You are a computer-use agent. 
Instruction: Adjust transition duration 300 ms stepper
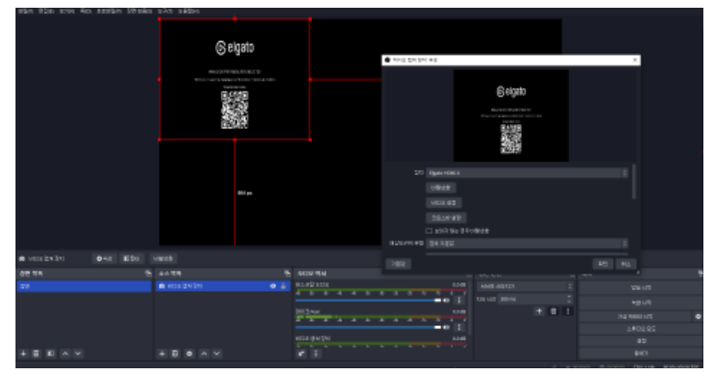pos(569,299)
